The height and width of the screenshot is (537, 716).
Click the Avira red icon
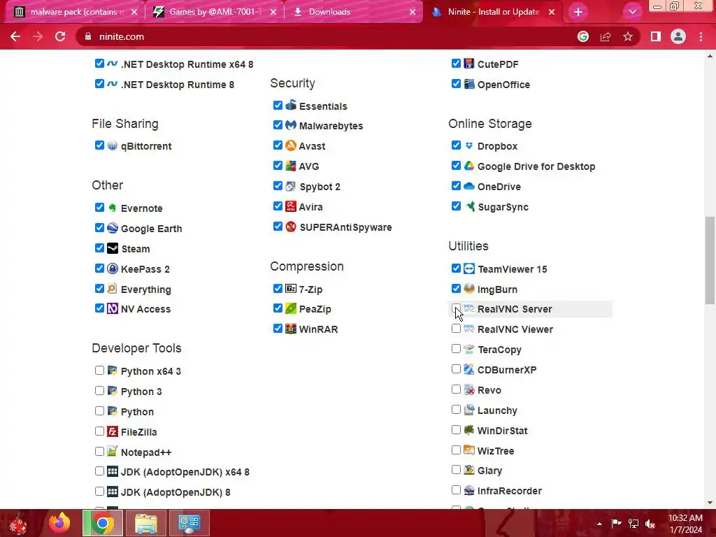pyautogui.click(x=291, y=206)
